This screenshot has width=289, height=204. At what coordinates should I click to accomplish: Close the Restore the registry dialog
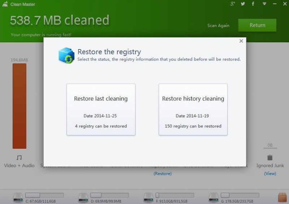point(241,41)
